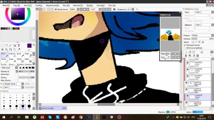Open the Текс. texture dropdown
214x120 pixels.
pyautogui.click(x=204, y=12)
